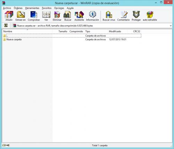Open the Opciones menu
The image size is (174, 149).
click(59, 8)
